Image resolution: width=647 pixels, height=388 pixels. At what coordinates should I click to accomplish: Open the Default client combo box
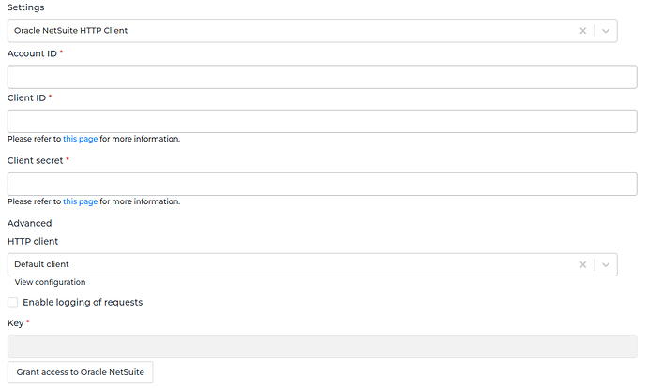pos(312,264)
